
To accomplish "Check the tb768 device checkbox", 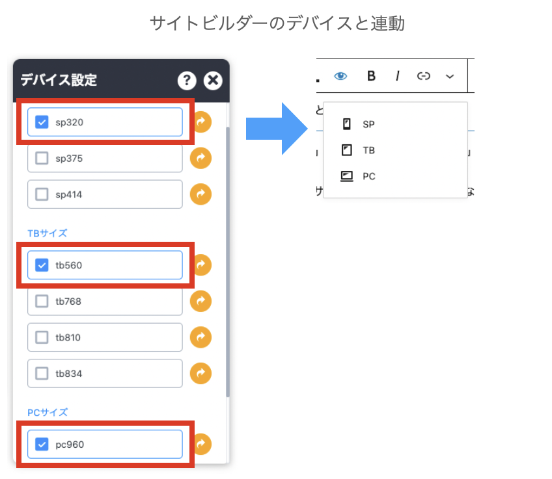I will (x=42, y=301).
